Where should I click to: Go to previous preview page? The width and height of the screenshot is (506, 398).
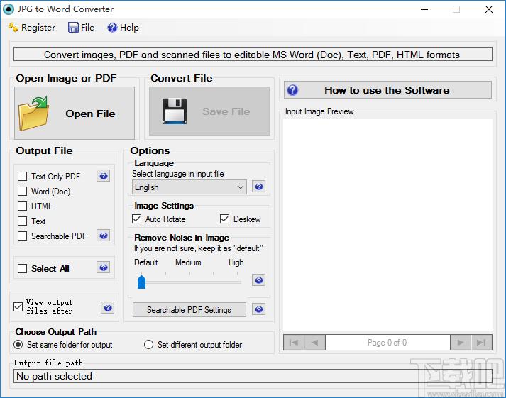point(314,343)
